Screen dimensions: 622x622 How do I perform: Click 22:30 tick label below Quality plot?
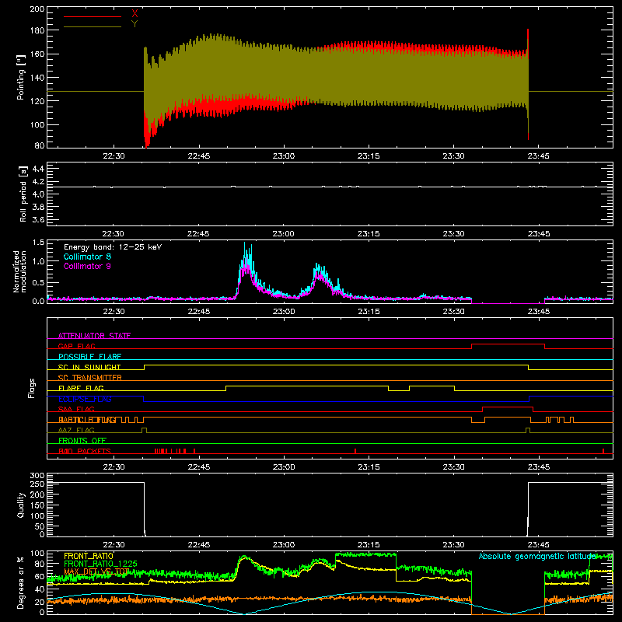coord(114,545)
